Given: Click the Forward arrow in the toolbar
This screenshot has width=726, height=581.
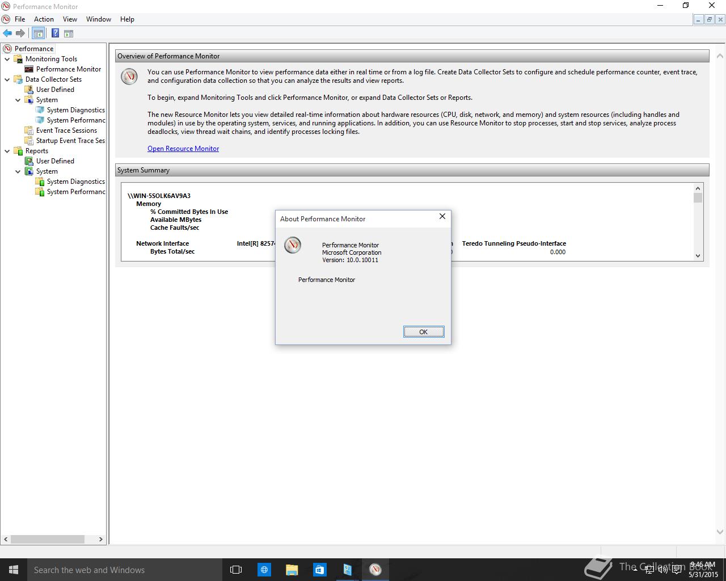Looking at the screenshot, I should point(20,33).
